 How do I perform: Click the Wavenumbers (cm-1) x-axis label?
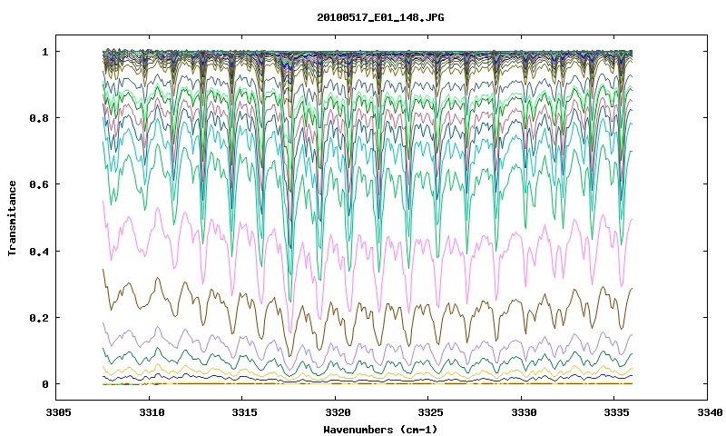(x=380, y=430)
